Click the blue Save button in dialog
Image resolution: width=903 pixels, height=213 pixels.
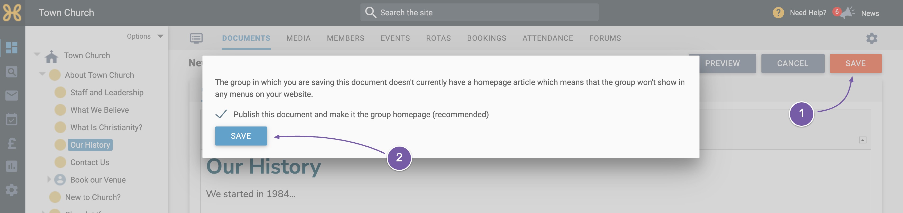click(x=241, y=136)
